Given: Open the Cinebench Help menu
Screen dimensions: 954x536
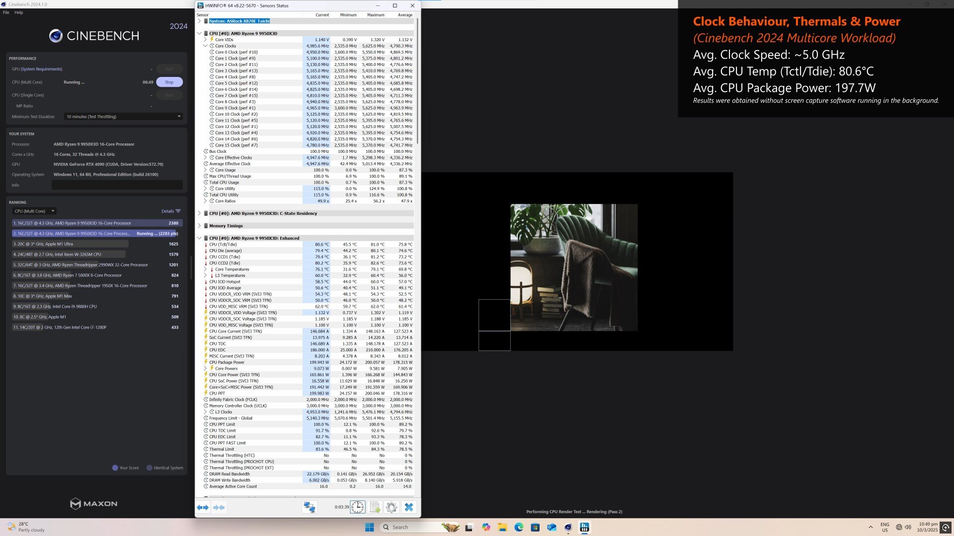Looking at the screenshot, I should (19, 12).
